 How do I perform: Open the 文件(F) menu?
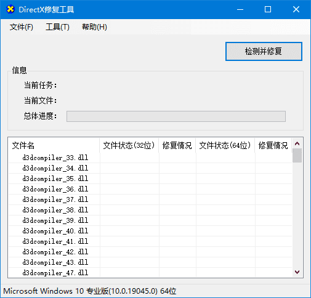pyautogui.click(x=22, y=27)
